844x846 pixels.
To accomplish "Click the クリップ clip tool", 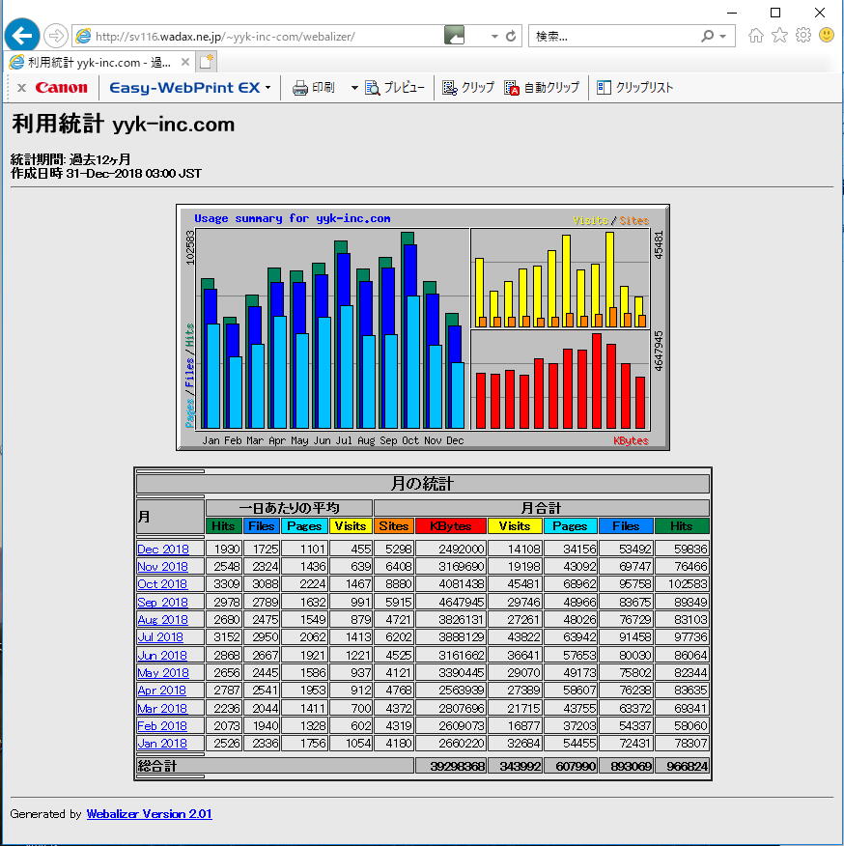I will (x=467, y=88).
